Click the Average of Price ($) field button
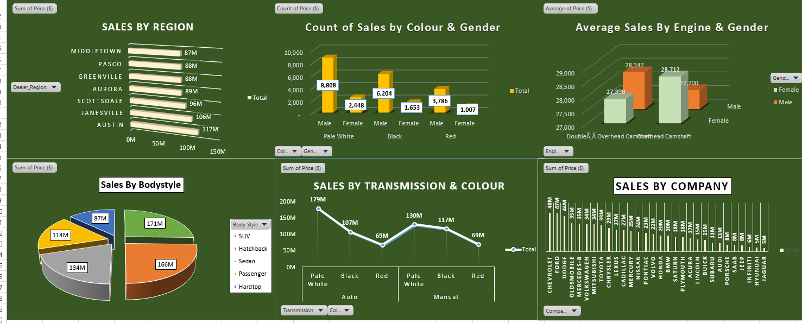This screenshot has width=802, height=323. 570,8
